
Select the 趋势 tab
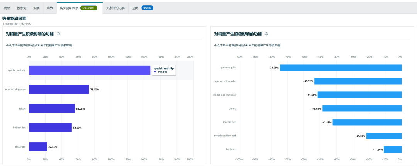click(49, 8)
